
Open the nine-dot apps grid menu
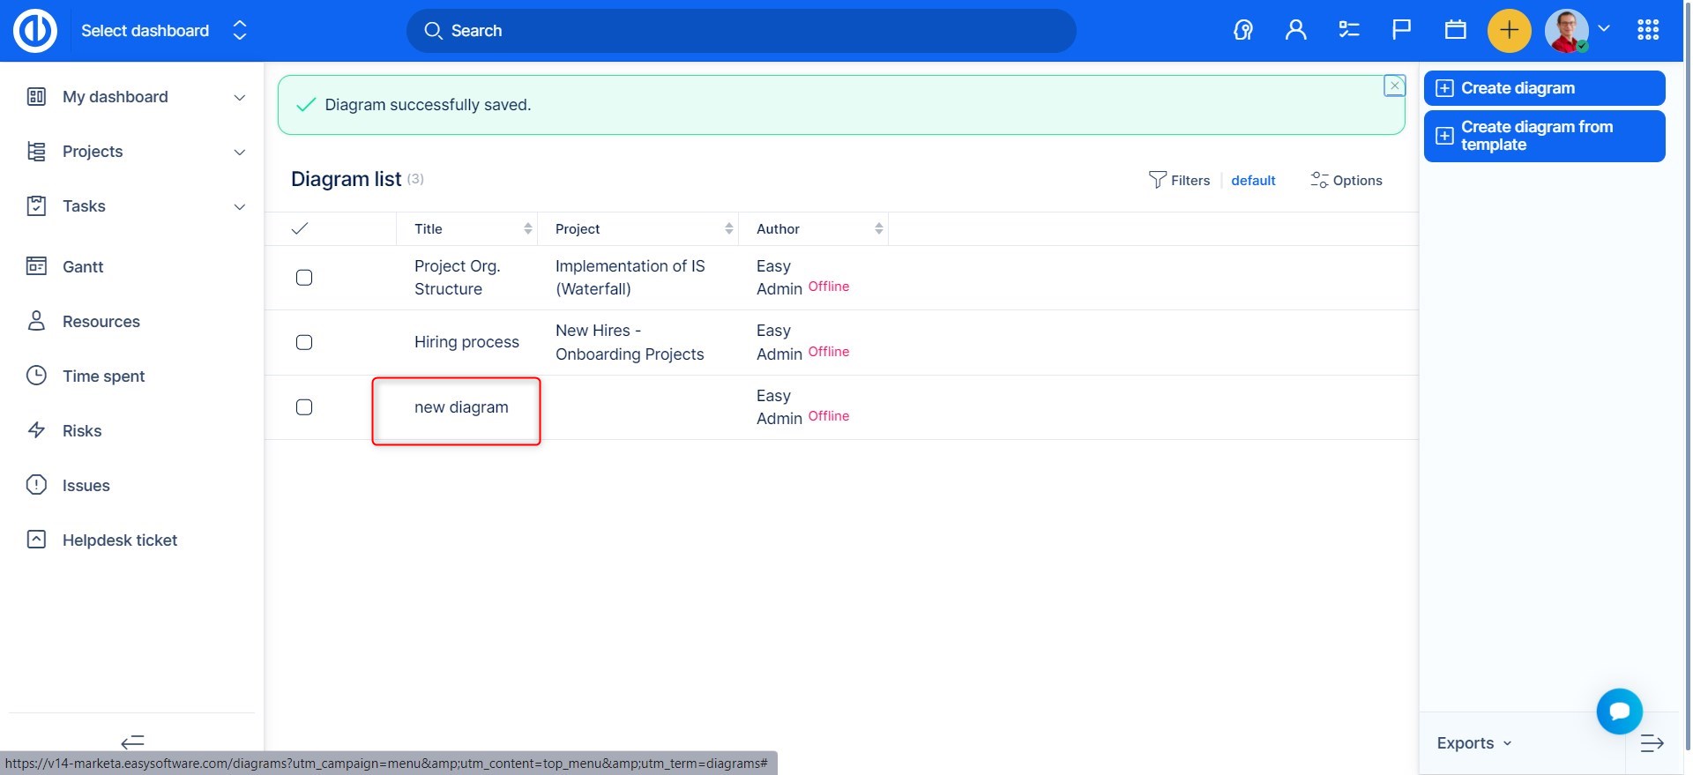(x=1647, y=31)
